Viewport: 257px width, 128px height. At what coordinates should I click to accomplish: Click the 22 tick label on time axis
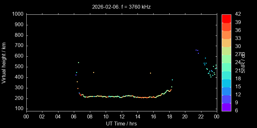pyautogui.click(x=201, y=117)
